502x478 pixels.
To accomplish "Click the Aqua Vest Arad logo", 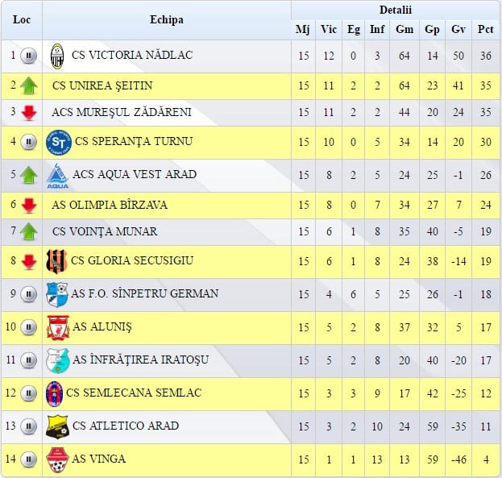I will pos(58,176).
